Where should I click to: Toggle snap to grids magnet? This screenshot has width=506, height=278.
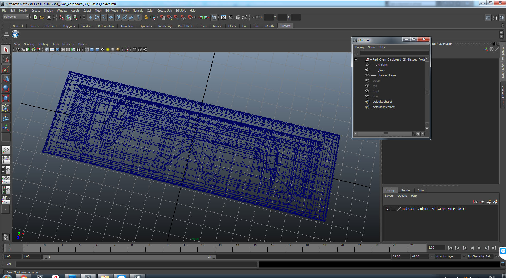[163, 17]
